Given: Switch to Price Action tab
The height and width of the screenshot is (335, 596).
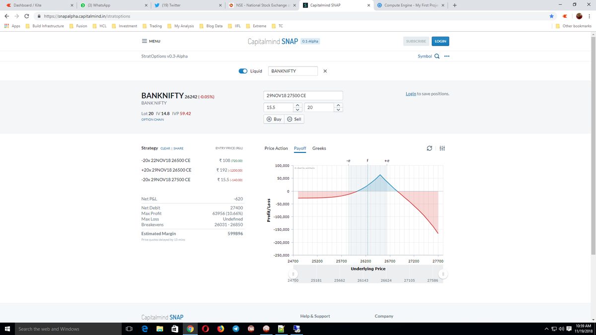Looking at the screenshot, I should pos(276,148).
